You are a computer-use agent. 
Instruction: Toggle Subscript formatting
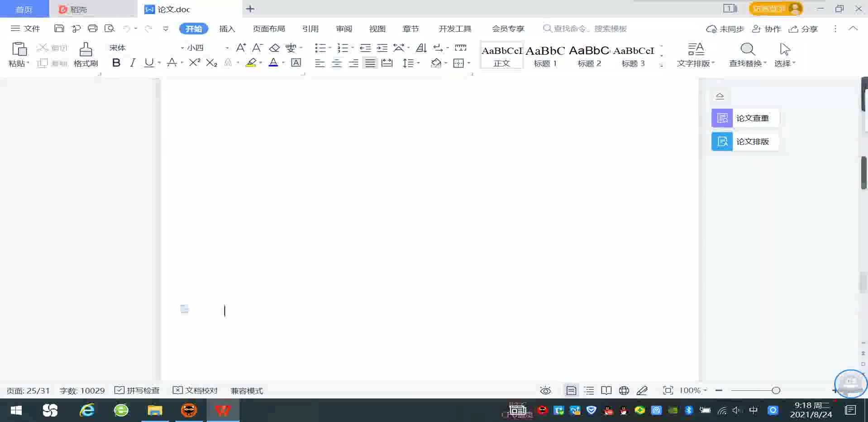pyautogui.click(x=212, y=63)
